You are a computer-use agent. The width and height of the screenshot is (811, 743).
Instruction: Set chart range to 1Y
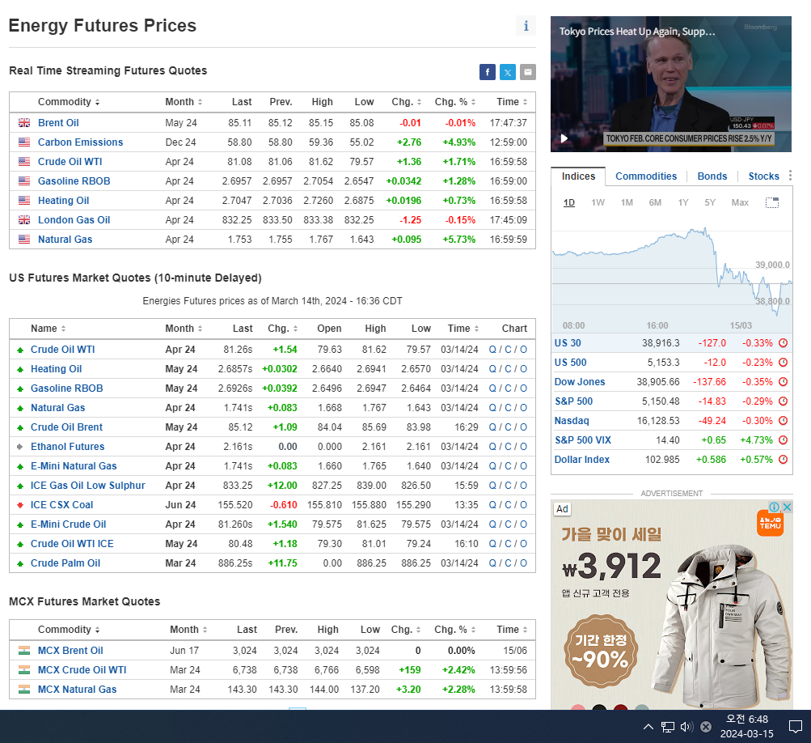(x=683, y=202)
